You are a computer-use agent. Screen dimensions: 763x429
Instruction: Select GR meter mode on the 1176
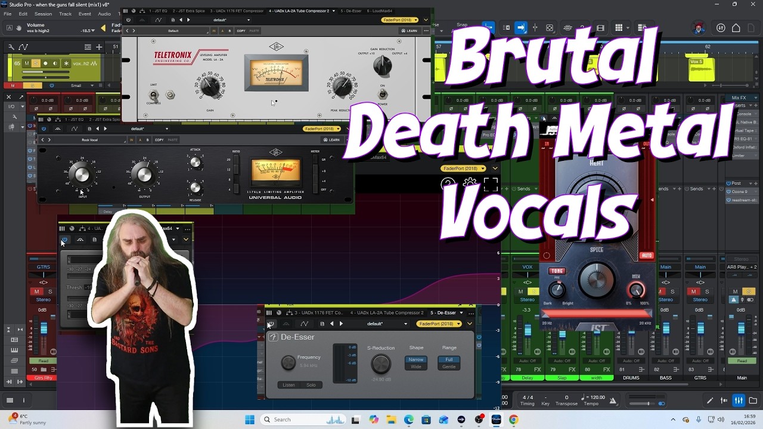[x=315, y=160]
